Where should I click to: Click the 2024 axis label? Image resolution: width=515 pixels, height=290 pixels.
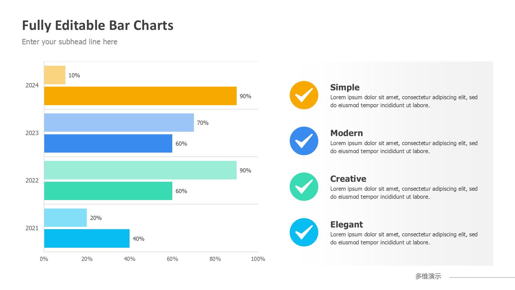(32, 85)
